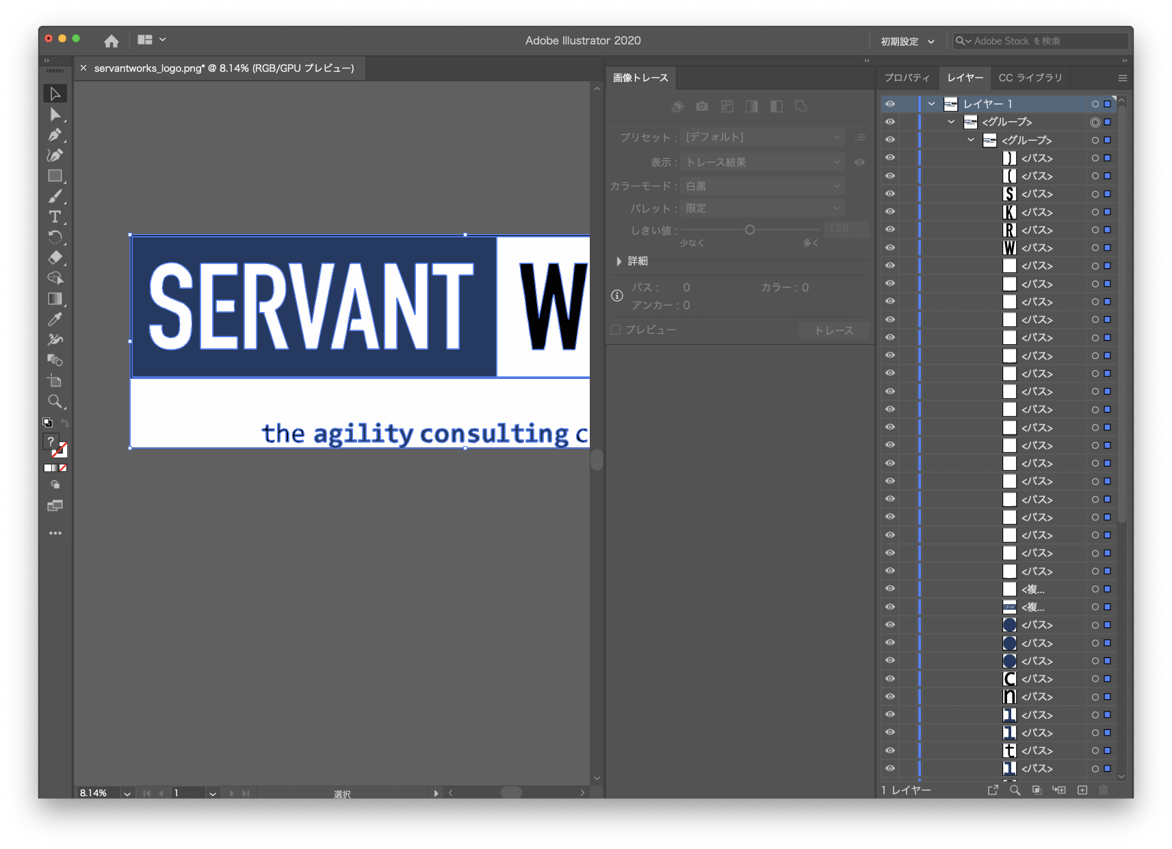1172x849 pixels.
Task: Switch to the CC ライブラリ tab
Action: coord(1030,78)
